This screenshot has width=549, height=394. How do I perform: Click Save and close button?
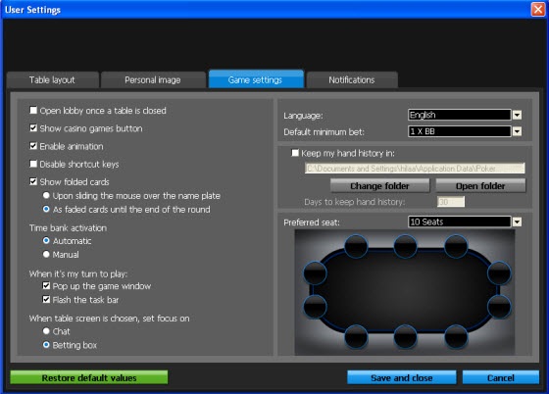pyautogui.click(x=402, y=377)
